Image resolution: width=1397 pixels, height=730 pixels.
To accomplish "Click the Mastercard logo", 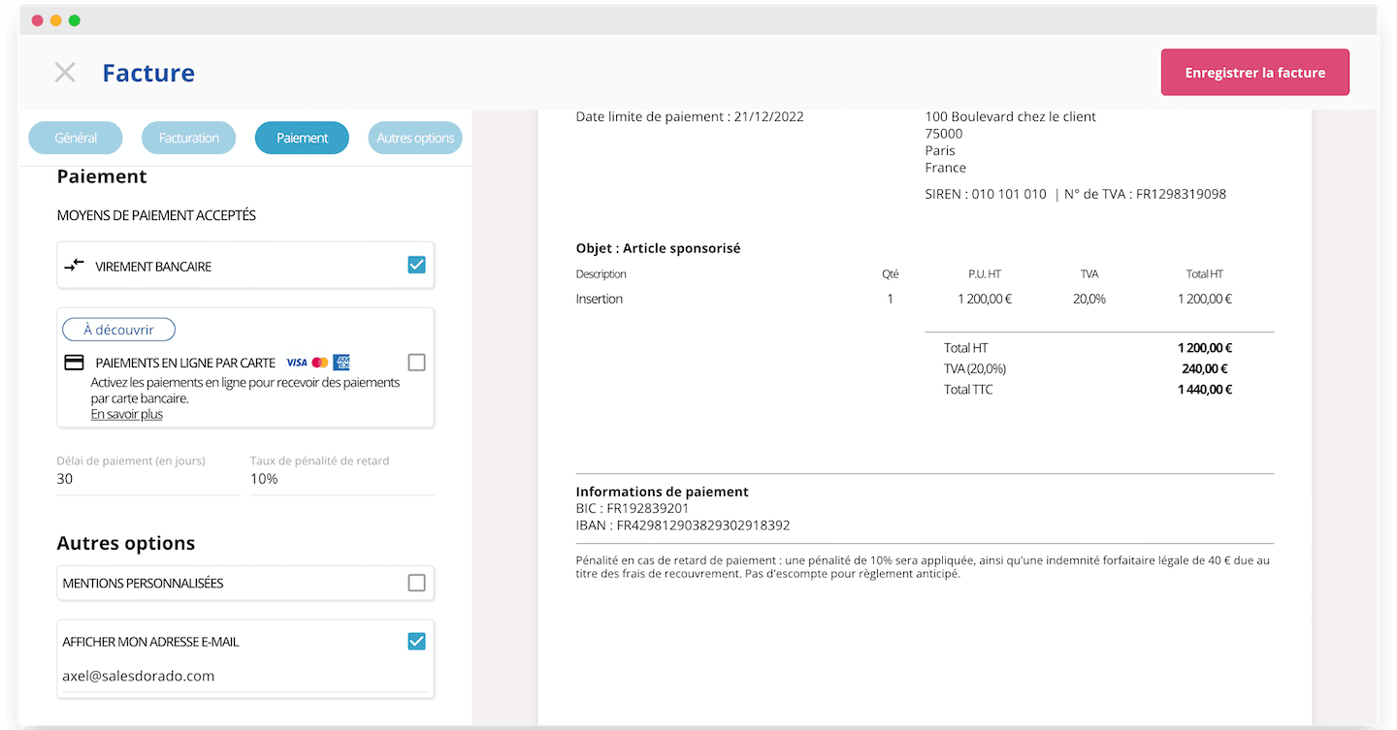I will coord(320,363).
